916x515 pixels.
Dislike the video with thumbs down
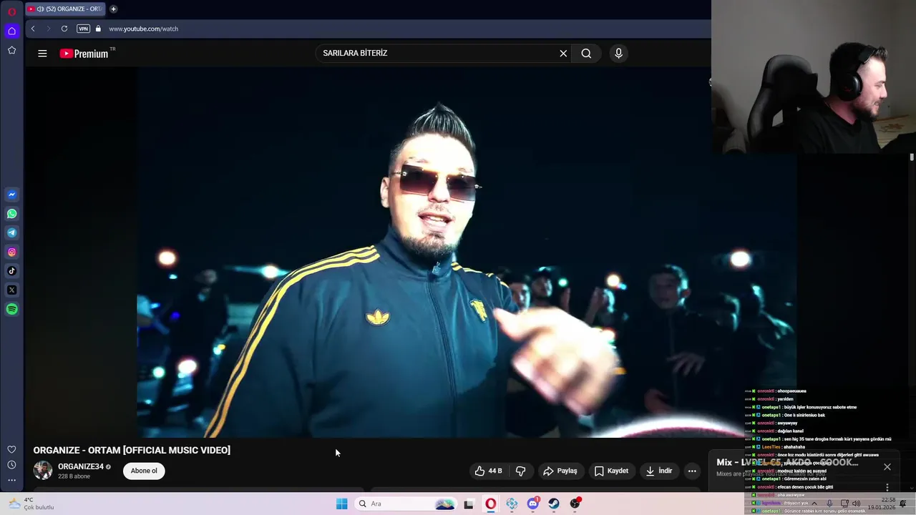pyautogui.click(x=520, y=471)
